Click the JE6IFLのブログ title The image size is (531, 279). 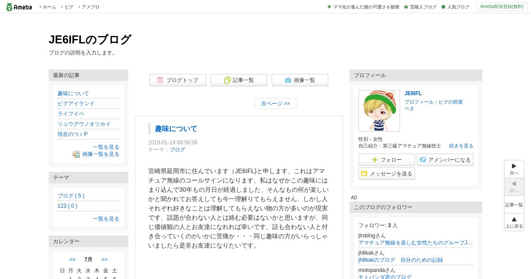click(90, 39)
